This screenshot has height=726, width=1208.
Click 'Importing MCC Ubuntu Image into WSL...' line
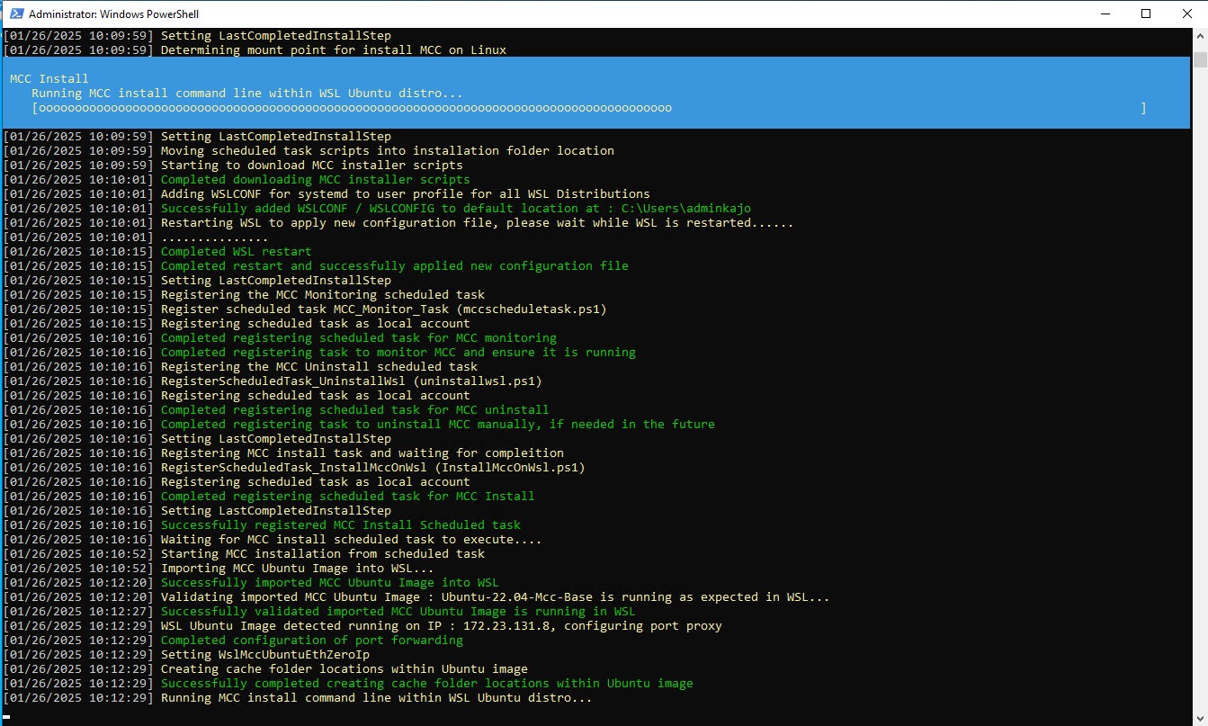point(298,569)
